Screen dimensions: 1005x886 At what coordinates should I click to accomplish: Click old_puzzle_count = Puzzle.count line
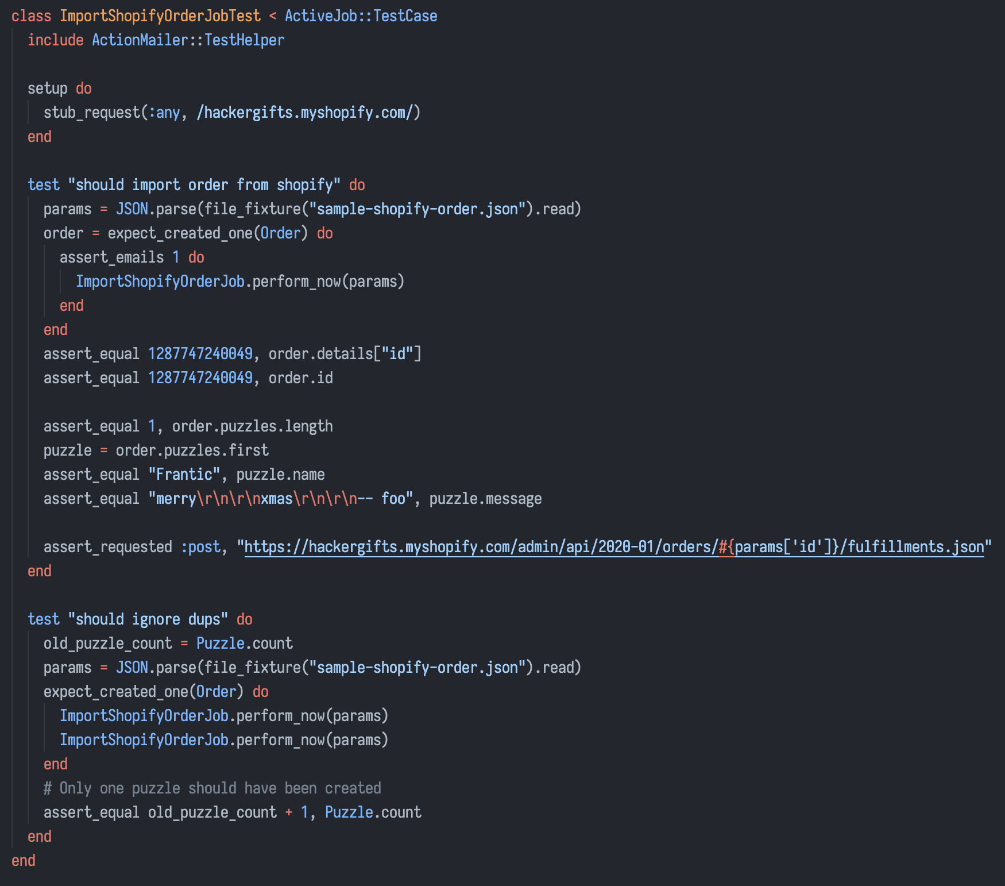168,644
